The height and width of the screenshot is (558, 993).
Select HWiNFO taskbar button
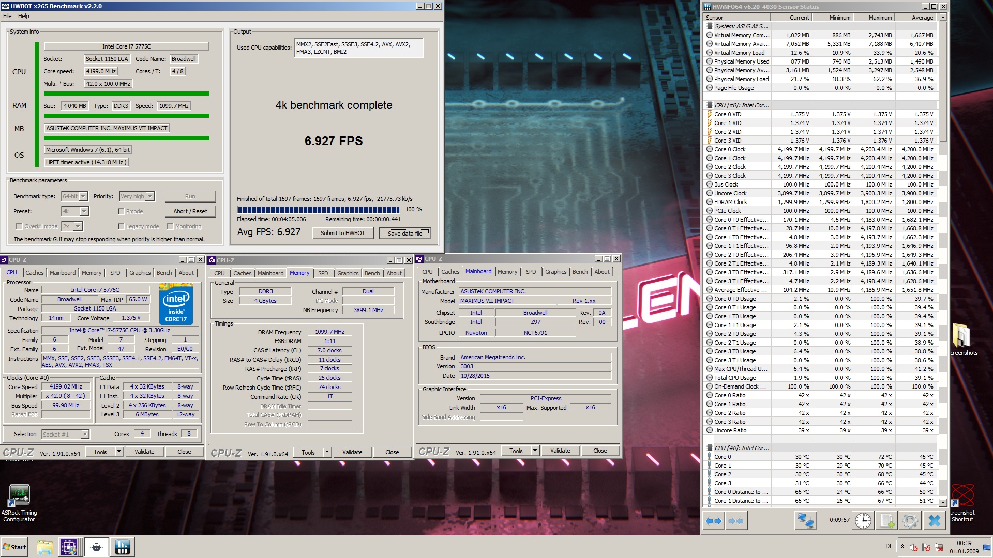point(123,547)
